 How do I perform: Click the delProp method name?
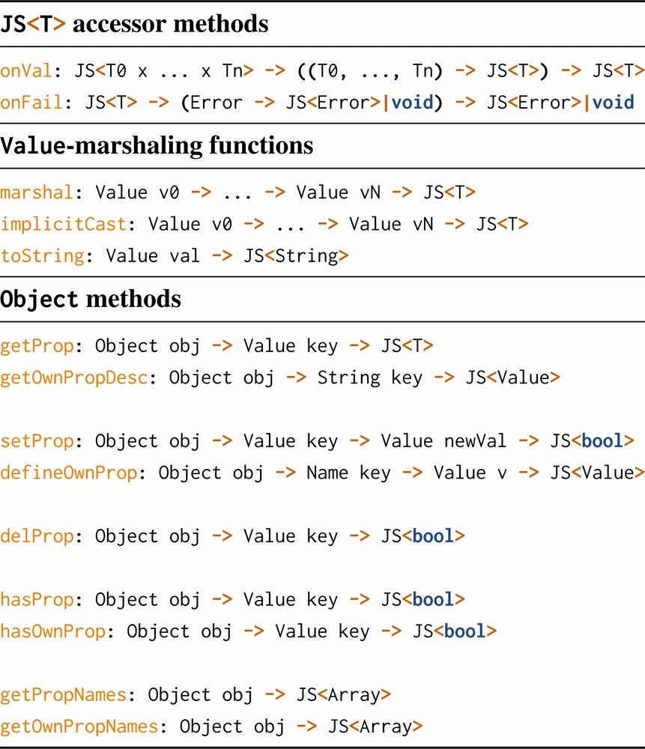point(37,536)
